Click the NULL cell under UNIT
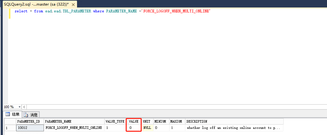Viewport: 327px width, 135px height. pos(147,128)
